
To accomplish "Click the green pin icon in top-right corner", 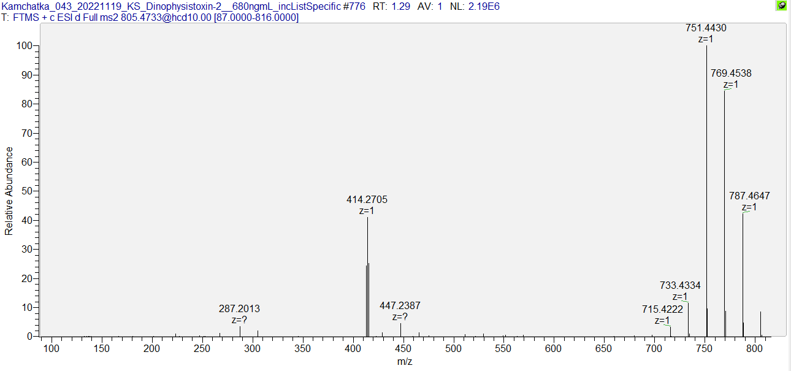I will [x=782, y=6].
